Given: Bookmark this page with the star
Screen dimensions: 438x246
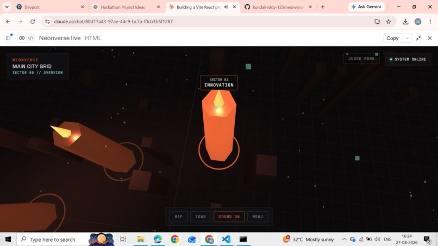Looking at the screenshot, I should (389, 22).
